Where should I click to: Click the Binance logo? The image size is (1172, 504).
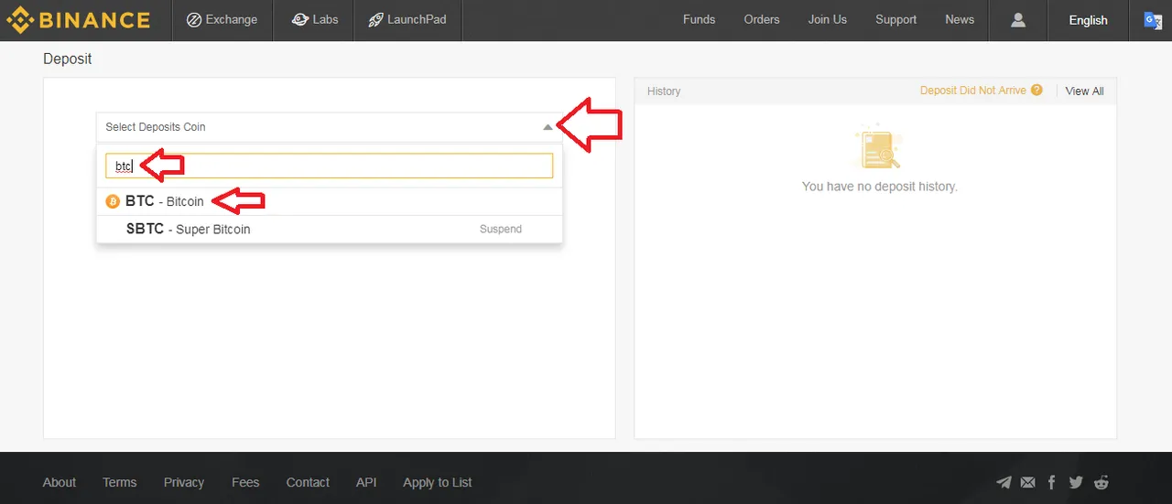coord(79,19)
